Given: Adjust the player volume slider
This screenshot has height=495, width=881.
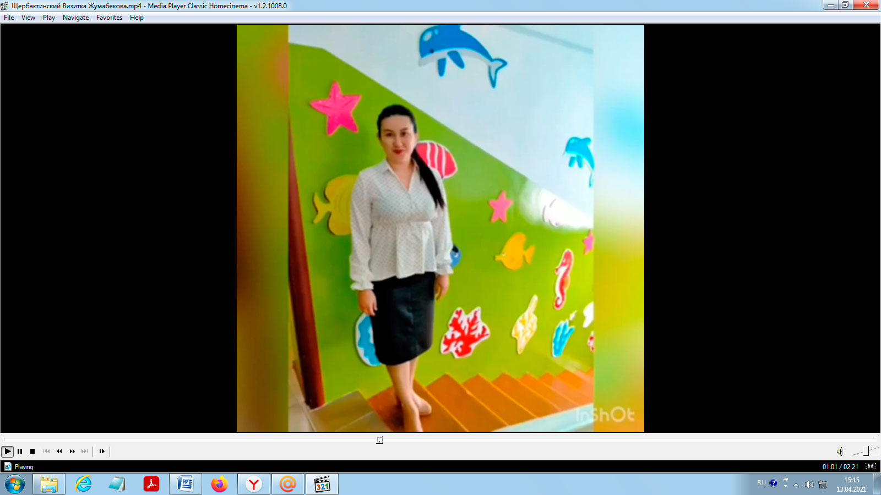Looking at the screenshot, I should tap(865, 452).
